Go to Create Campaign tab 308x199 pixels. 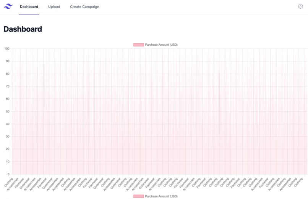point(84,6)
